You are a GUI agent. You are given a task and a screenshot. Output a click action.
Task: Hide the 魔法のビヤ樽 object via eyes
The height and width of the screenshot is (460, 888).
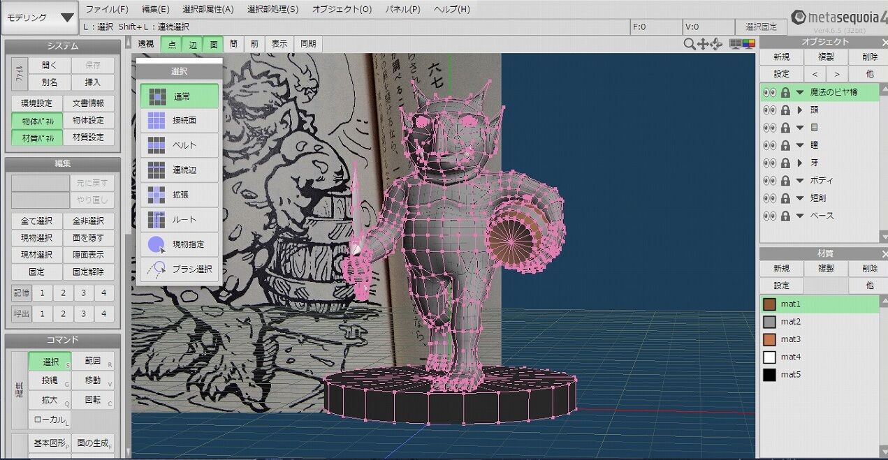pyautogui.click(x=770, y=92)
